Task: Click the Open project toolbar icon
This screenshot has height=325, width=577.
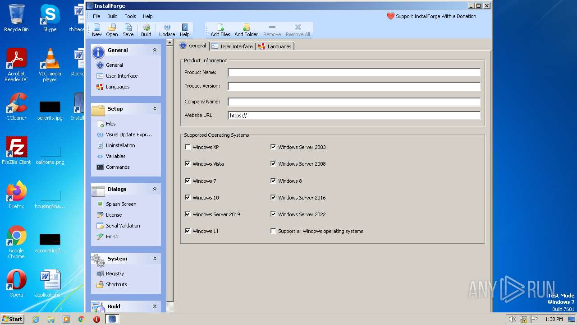Action: [x=112, y=30]
